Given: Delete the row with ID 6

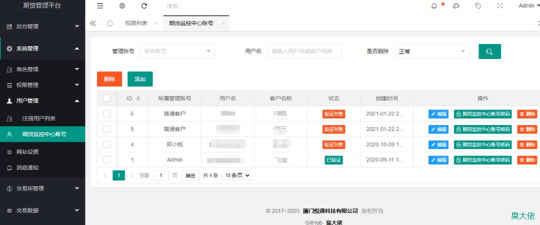Looking at the screenshot, I should (x=527, y=114).
